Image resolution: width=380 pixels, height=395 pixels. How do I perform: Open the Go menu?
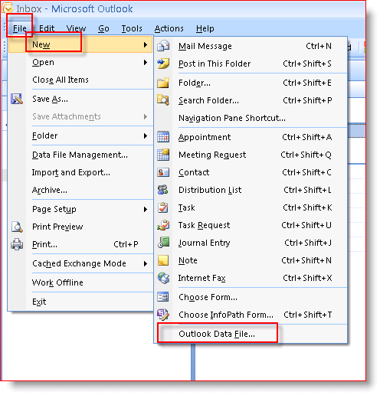(103, 28)
